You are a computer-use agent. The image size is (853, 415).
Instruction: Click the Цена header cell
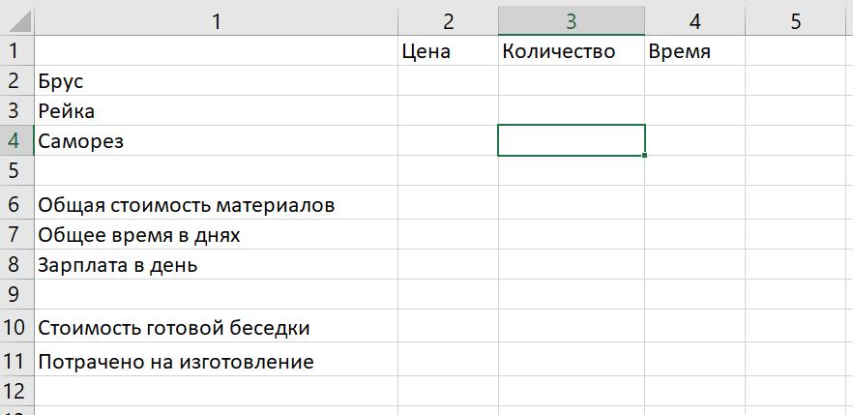(448, 51)
